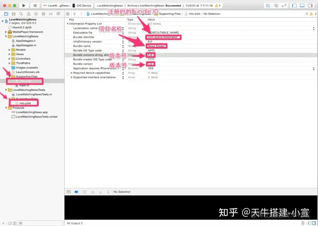Open LaunchScreen.xib in the navigator
Viewport: 318px width, 226px height.
[x=27, y=72]
